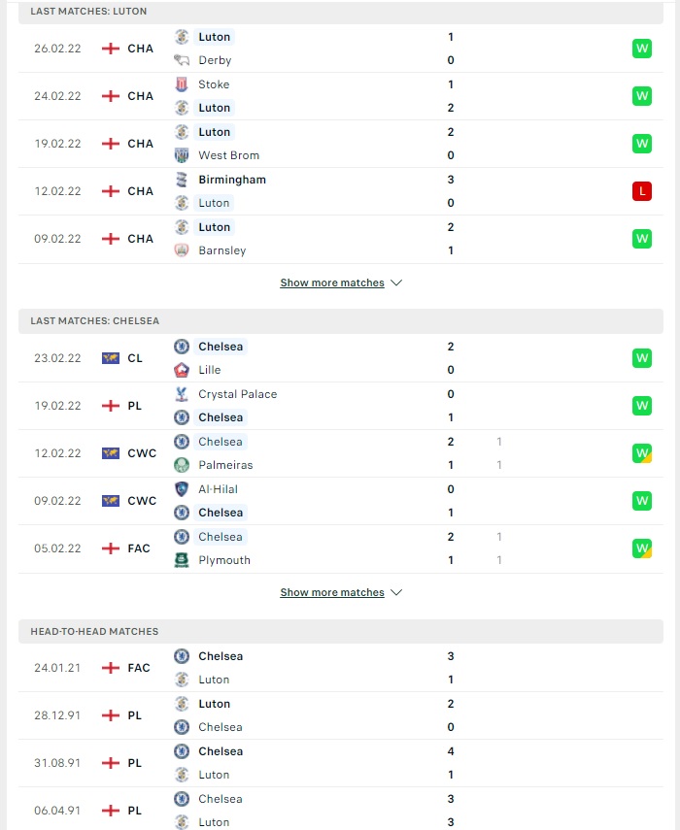Click the Birmingham club logo

(x=182, y=180)
